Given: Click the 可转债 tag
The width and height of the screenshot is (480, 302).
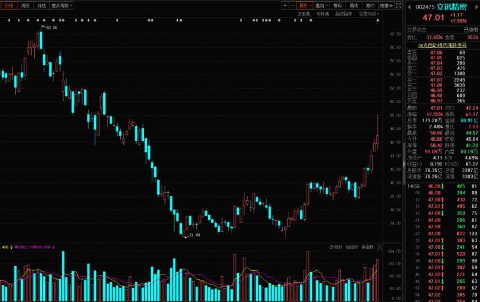Looking at the screenshot, I should [322, 14].
